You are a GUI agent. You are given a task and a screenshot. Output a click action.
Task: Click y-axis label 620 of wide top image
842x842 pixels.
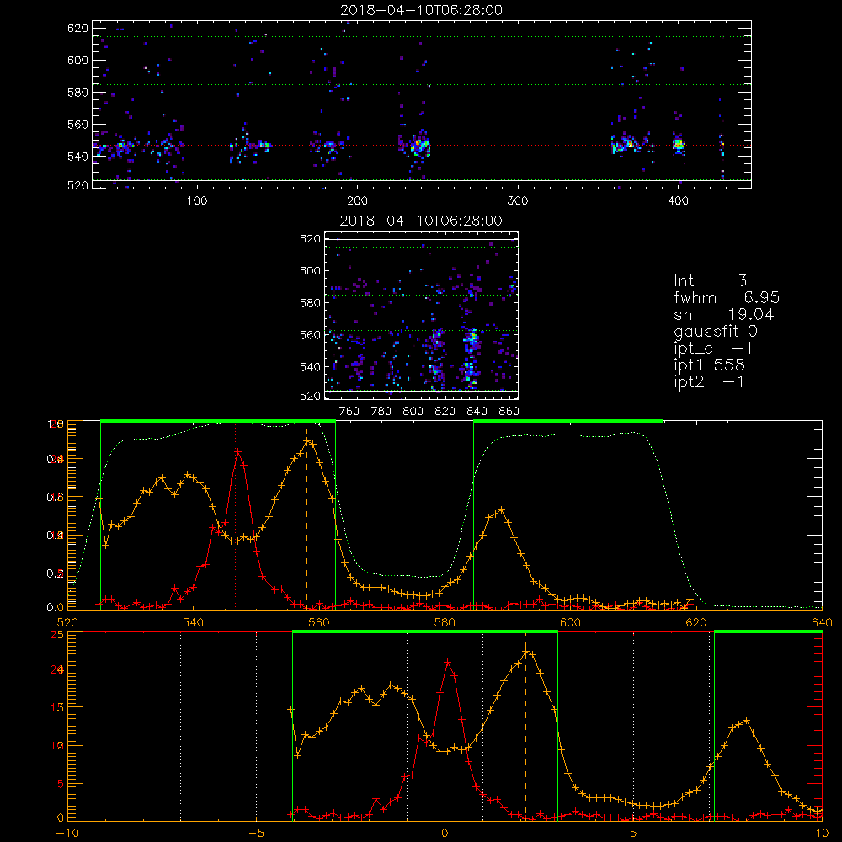click(x=77, y=29)
